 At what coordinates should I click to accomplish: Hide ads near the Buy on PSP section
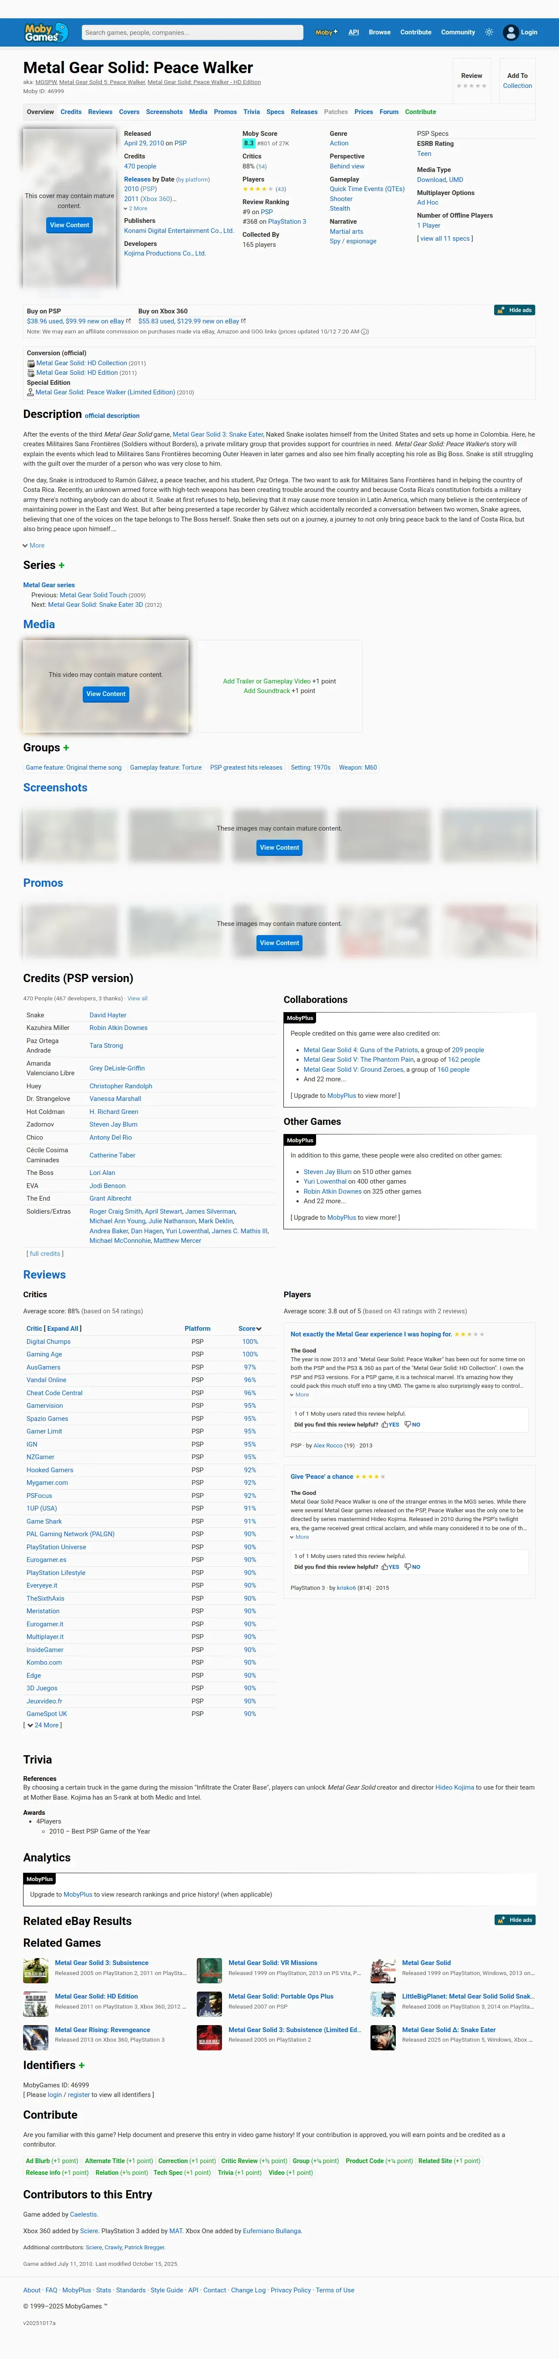click(514, 310)
